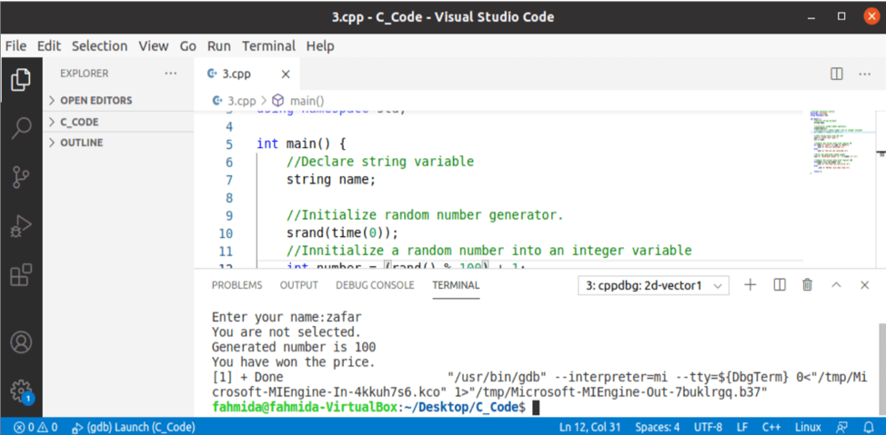The width and height of the screenshot is (886, 435).
Task: Click the errors count in status bar
Action: pos(25,427)
